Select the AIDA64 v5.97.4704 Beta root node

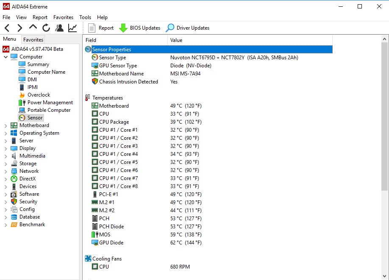[33, 49]
